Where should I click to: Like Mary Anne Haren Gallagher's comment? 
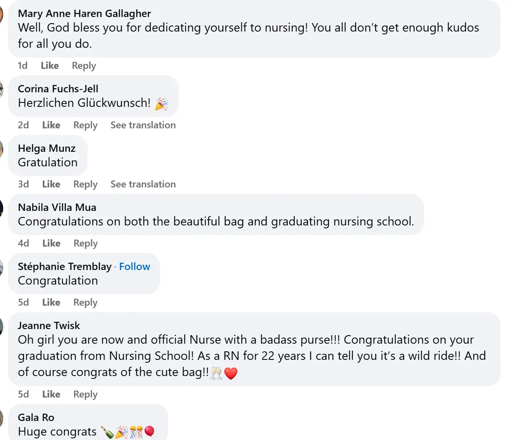pyautogui.click(x=50, y=66)
